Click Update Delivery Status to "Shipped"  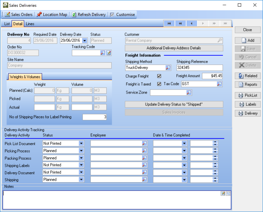[x=174, y=104]
